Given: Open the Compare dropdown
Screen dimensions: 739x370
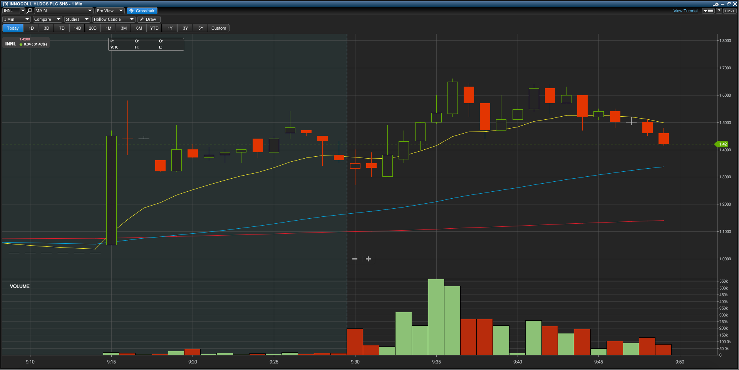Looking at the screenshot, I should (x=47, y=19).
